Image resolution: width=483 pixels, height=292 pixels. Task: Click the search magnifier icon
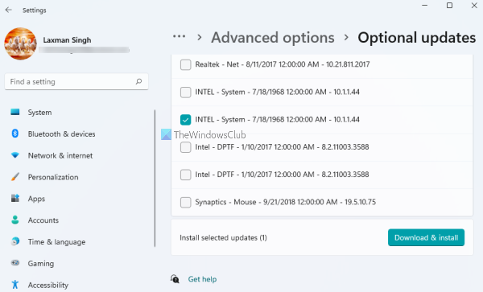coord(139,81)
